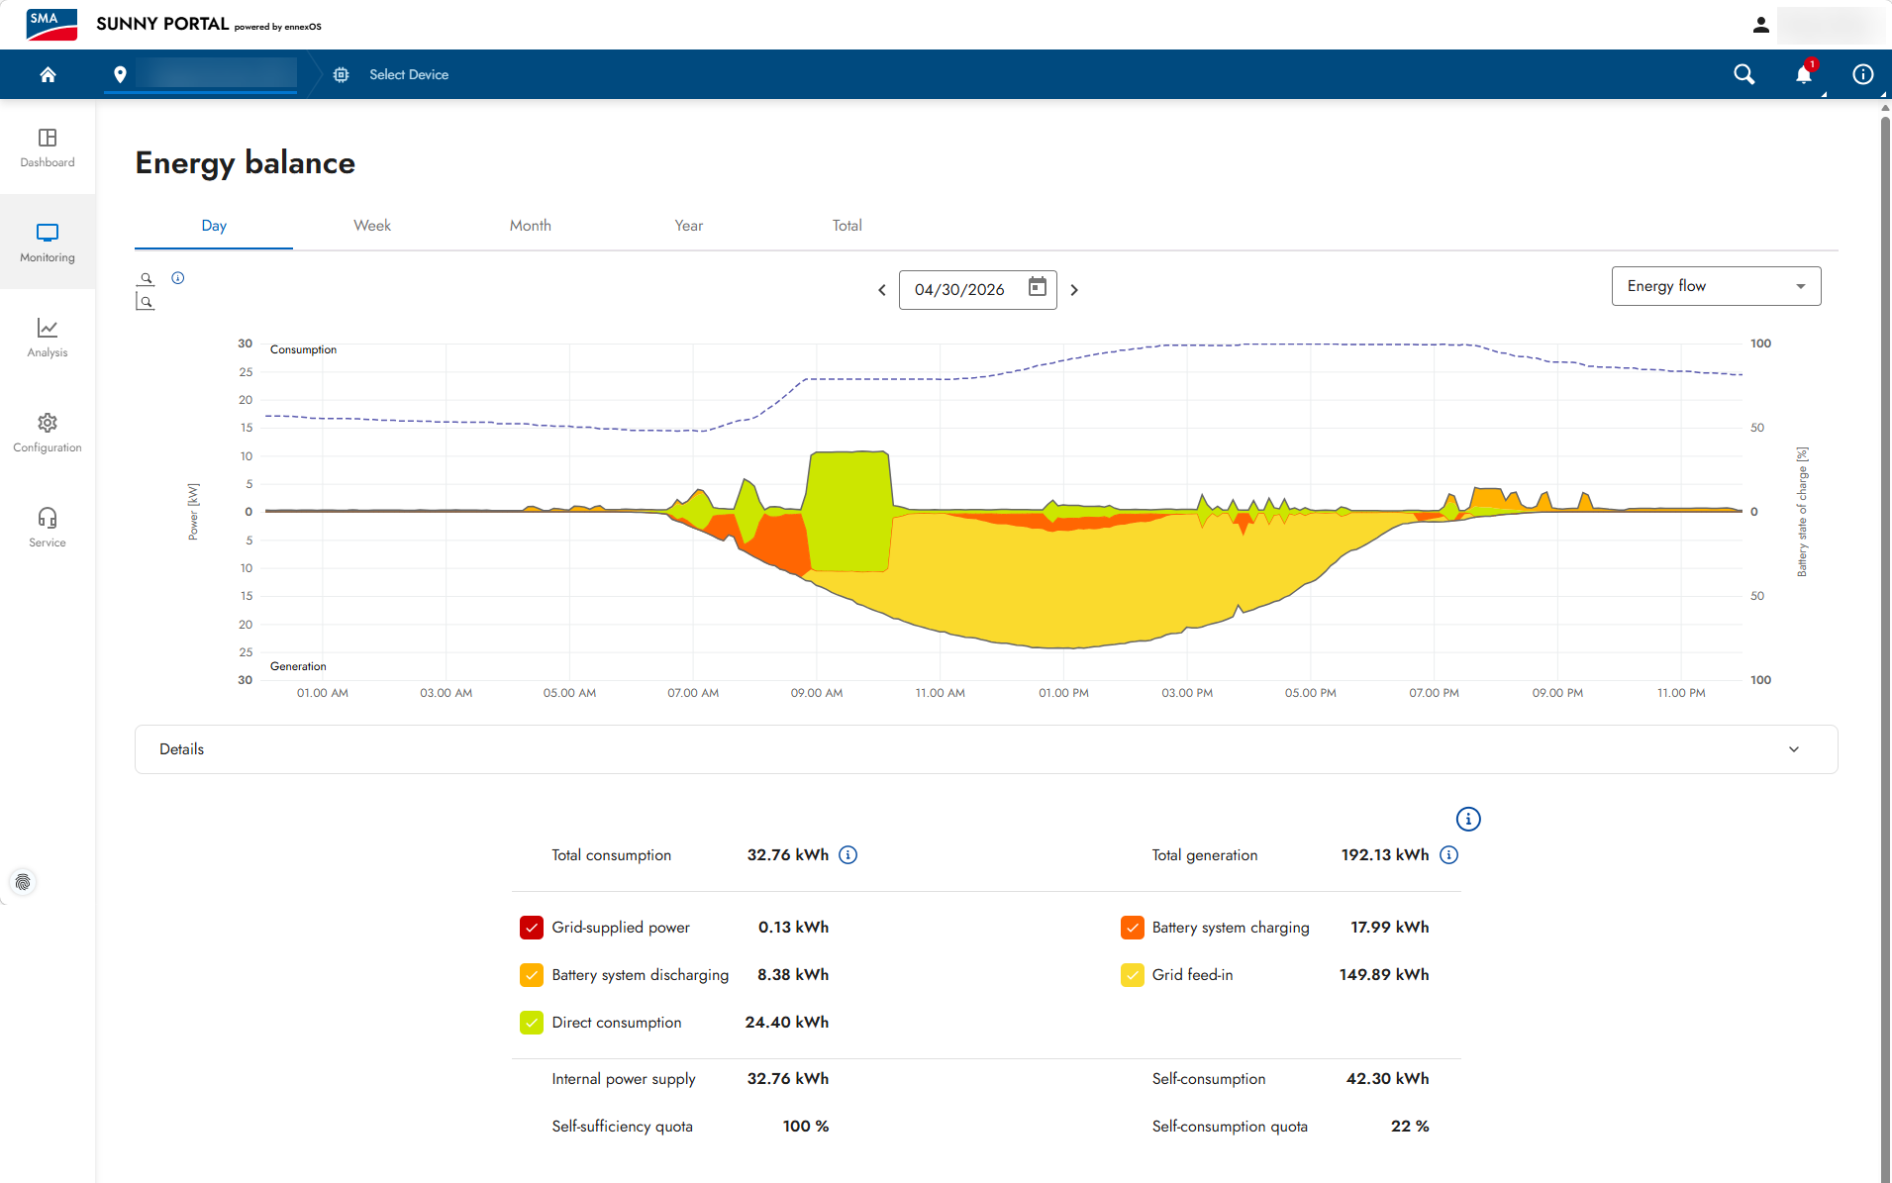Open Configuration gear in sidebar
The height and width of the screenshot is (1183, 1892).
tap(48, 433)
